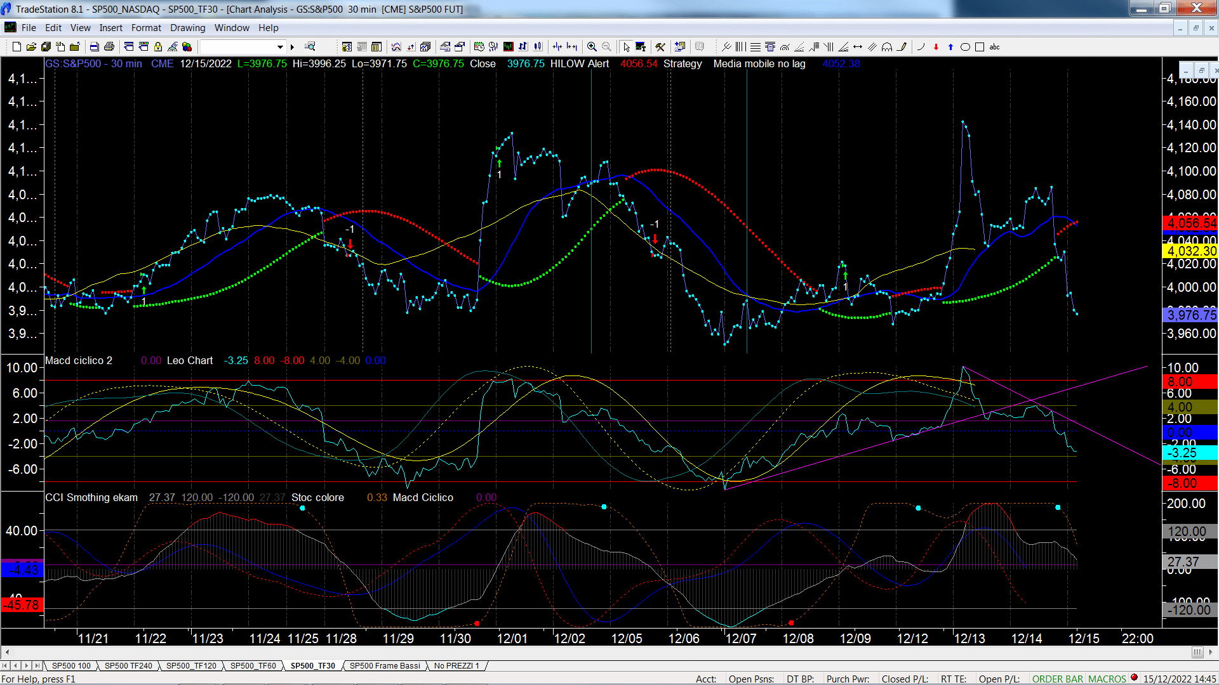
Task: Select the ellipse drawing tool
Action: 965,47
